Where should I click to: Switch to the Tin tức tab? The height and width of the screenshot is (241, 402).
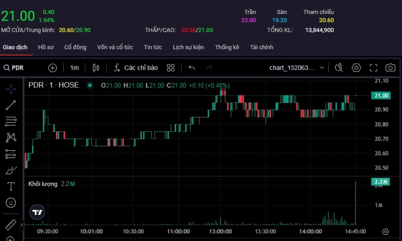[x=153, y=47]
